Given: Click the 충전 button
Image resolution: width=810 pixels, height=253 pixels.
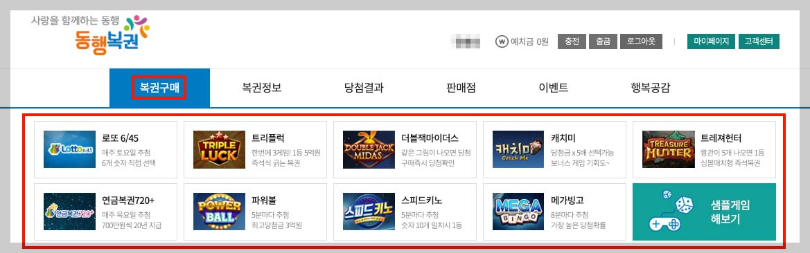Looking at the screenshot, I should tap(572, 41).
